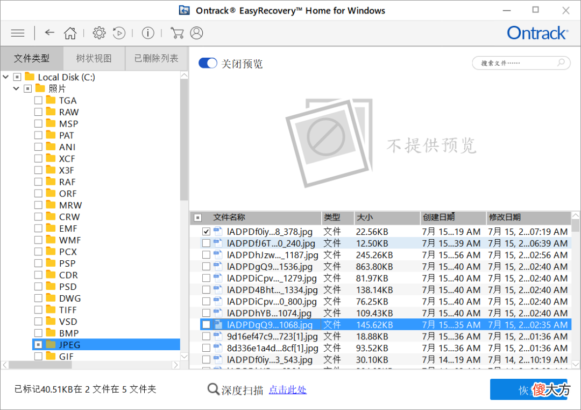Click the shopping cart icon
Screen dimensions: 581x410
pyautogui.click(x=177, y=33)
